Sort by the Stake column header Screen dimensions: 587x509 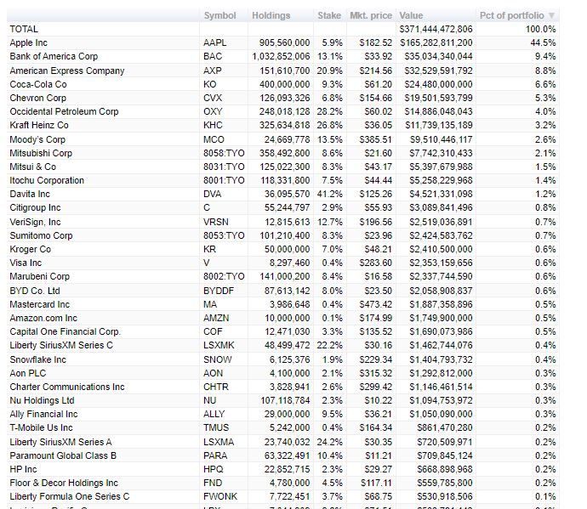coord(329,15)
